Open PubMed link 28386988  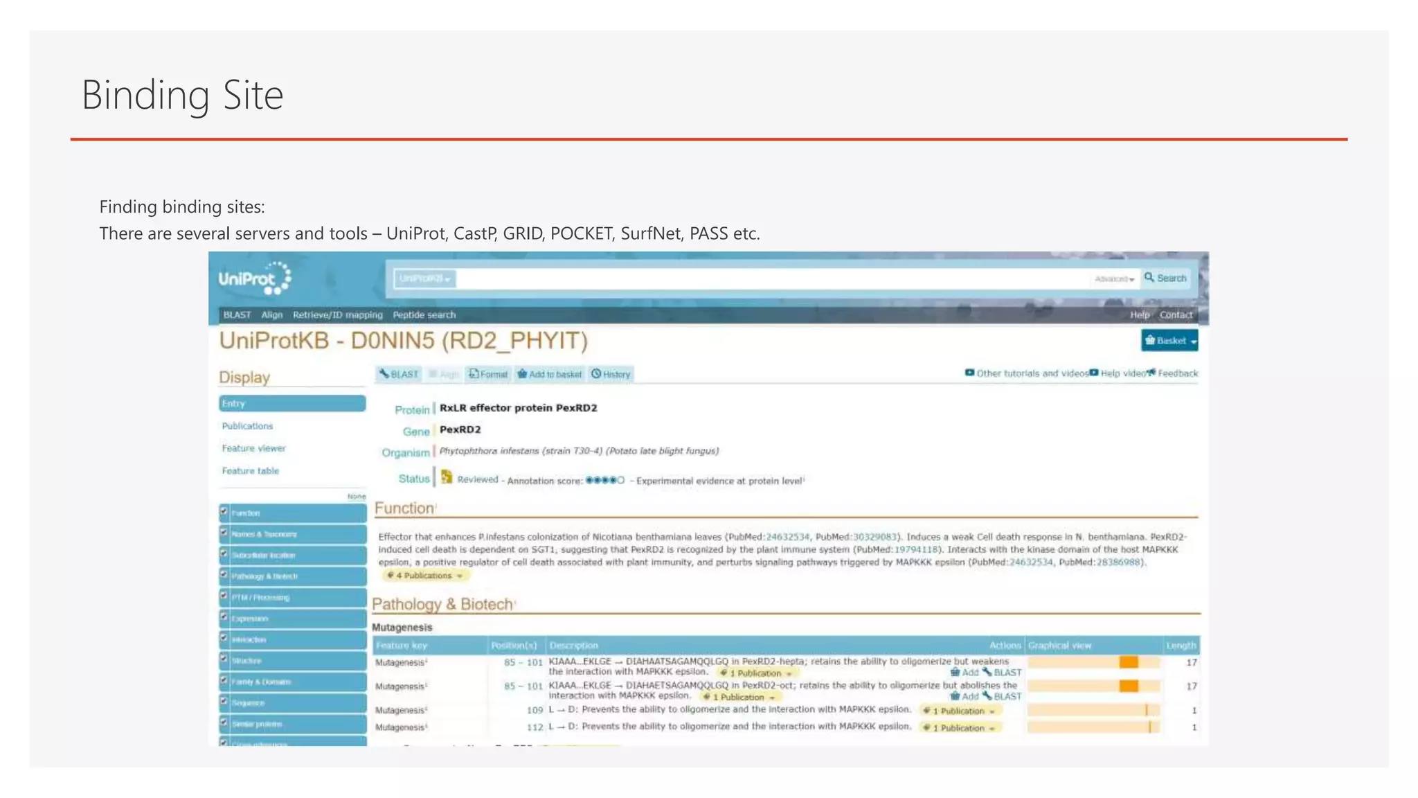pos(1118,562)
